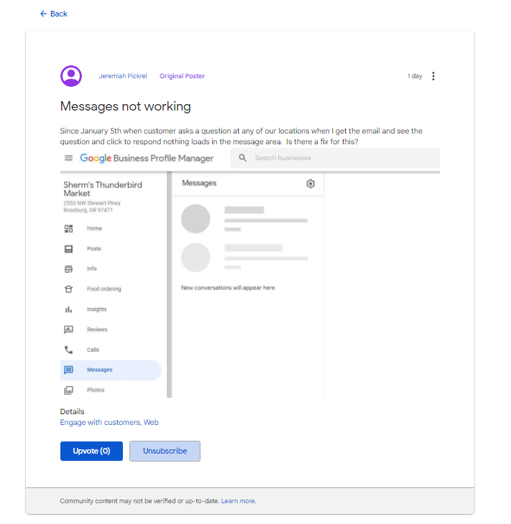Click the Messages not working post title
Image resolution: width=511 pixels, height=524 pixels.
point(126,106)
